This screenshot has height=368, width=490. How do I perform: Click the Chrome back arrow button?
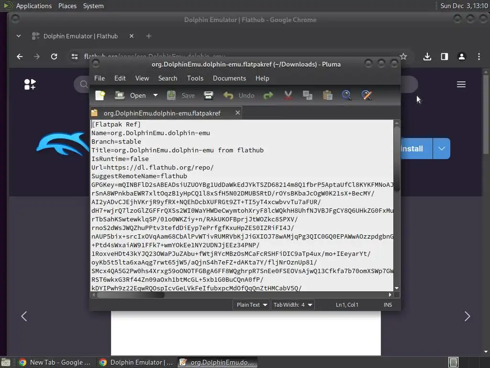click(x=20, y=57)
